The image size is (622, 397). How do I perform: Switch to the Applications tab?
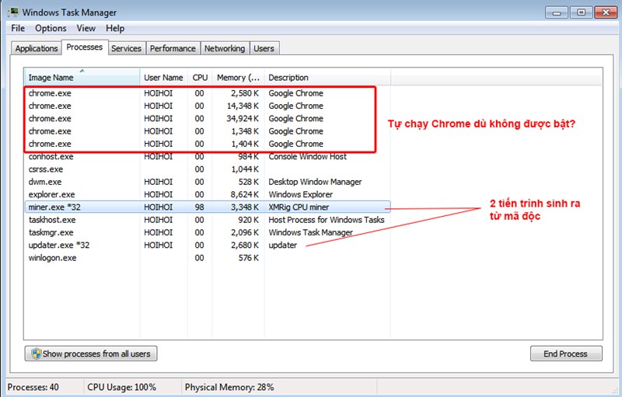tap(37, 48)
